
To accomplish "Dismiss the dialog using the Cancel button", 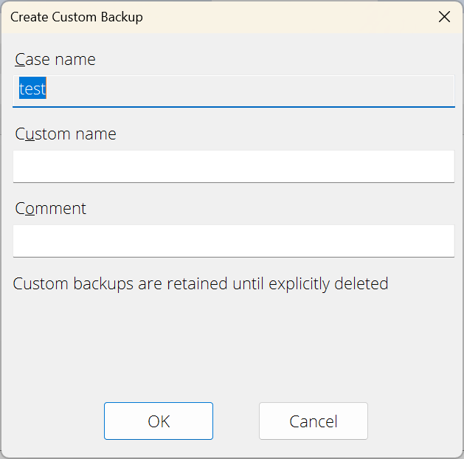I will [x=314, y=421].
